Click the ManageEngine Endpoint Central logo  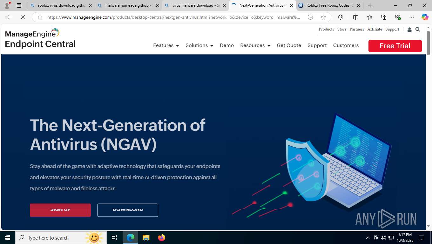[x=40, y=38]
